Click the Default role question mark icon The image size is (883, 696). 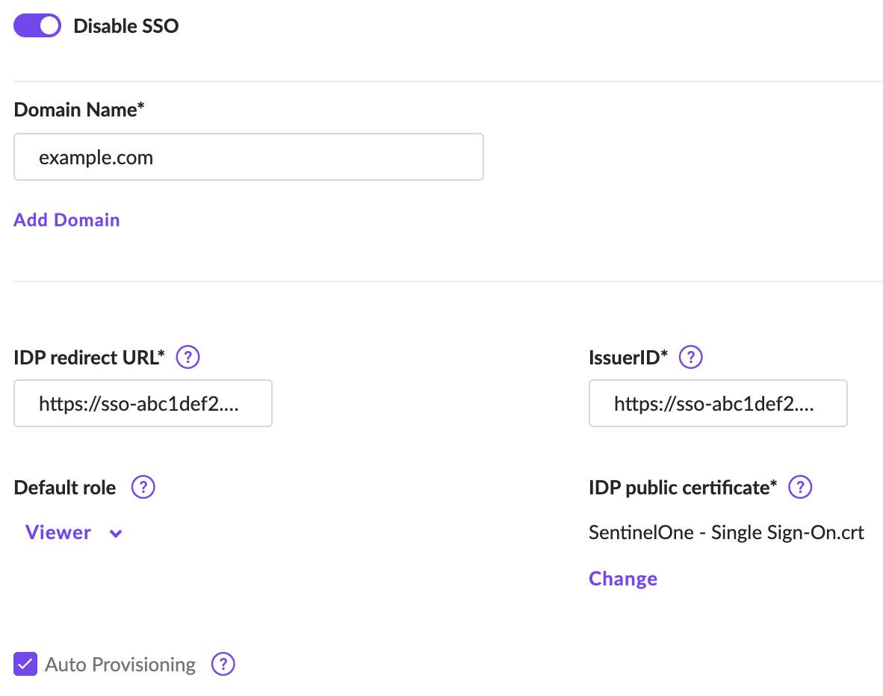143,487
